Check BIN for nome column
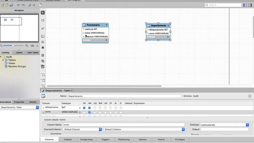 [100, 112]
